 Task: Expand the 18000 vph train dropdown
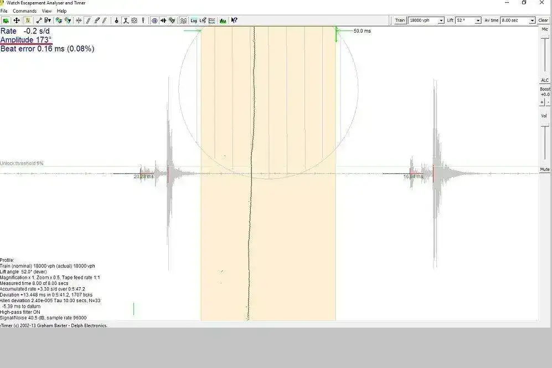441,21
